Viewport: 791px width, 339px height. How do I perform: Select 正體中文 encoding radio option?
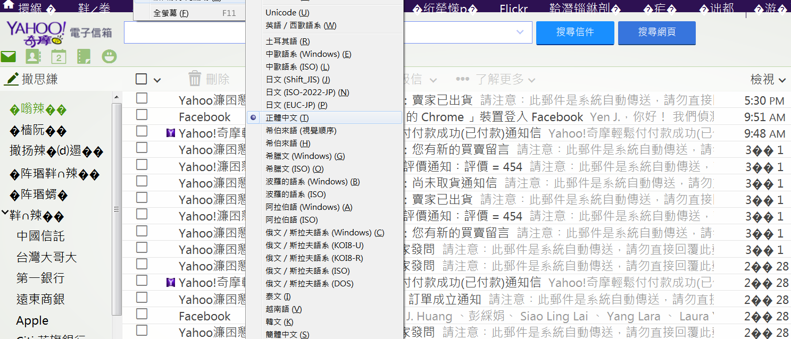tap(324, 117)
